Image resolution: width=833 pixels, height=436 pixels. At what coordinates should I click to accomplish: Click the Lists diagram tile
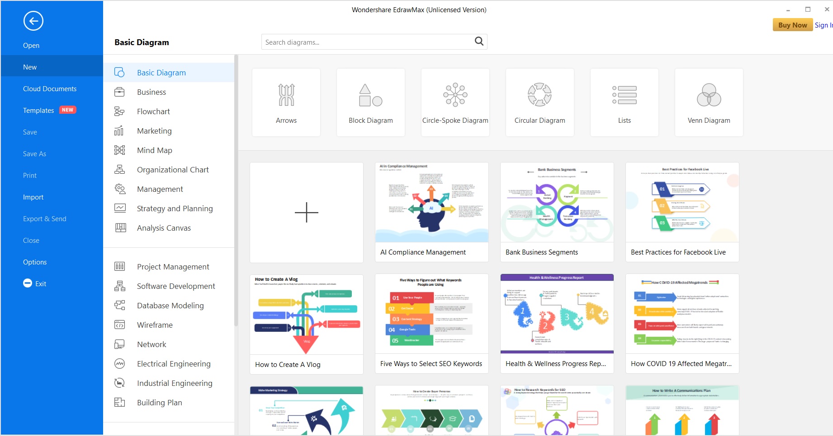pyautogui.click(x=624, y=102)
